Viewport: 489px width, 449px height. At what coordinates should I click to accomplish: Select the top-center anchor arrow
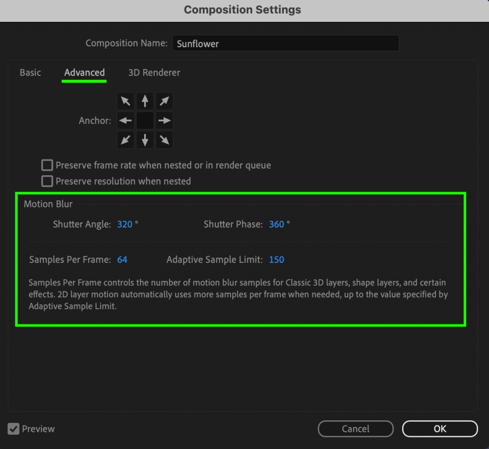pyautogui.click(x=145, y=101)
